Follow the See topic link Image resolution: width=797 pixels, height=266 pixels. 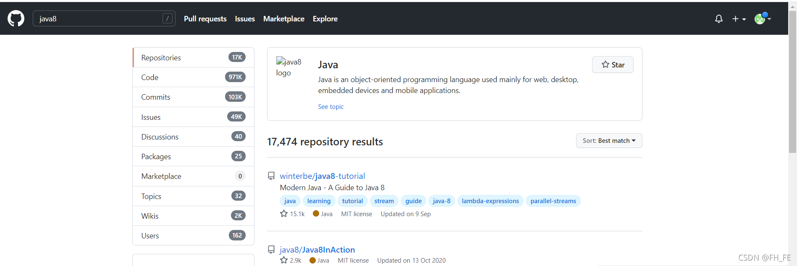pyautogui.click(x=330, y=107)
